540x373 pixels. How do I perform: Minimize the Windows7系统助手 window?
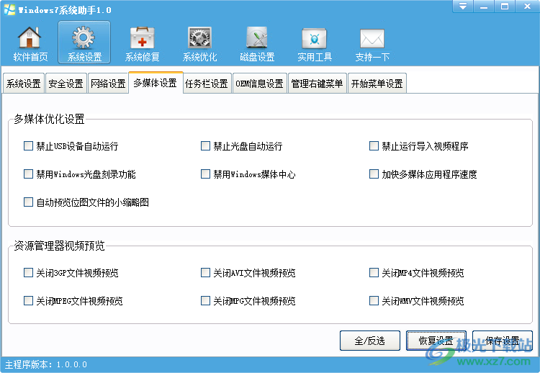[x=484, y=6]
